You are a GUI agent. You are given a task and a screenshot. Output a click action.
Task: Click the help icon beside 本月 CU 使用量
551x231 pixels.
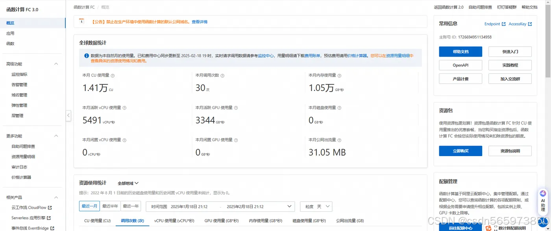coord(113,75)
